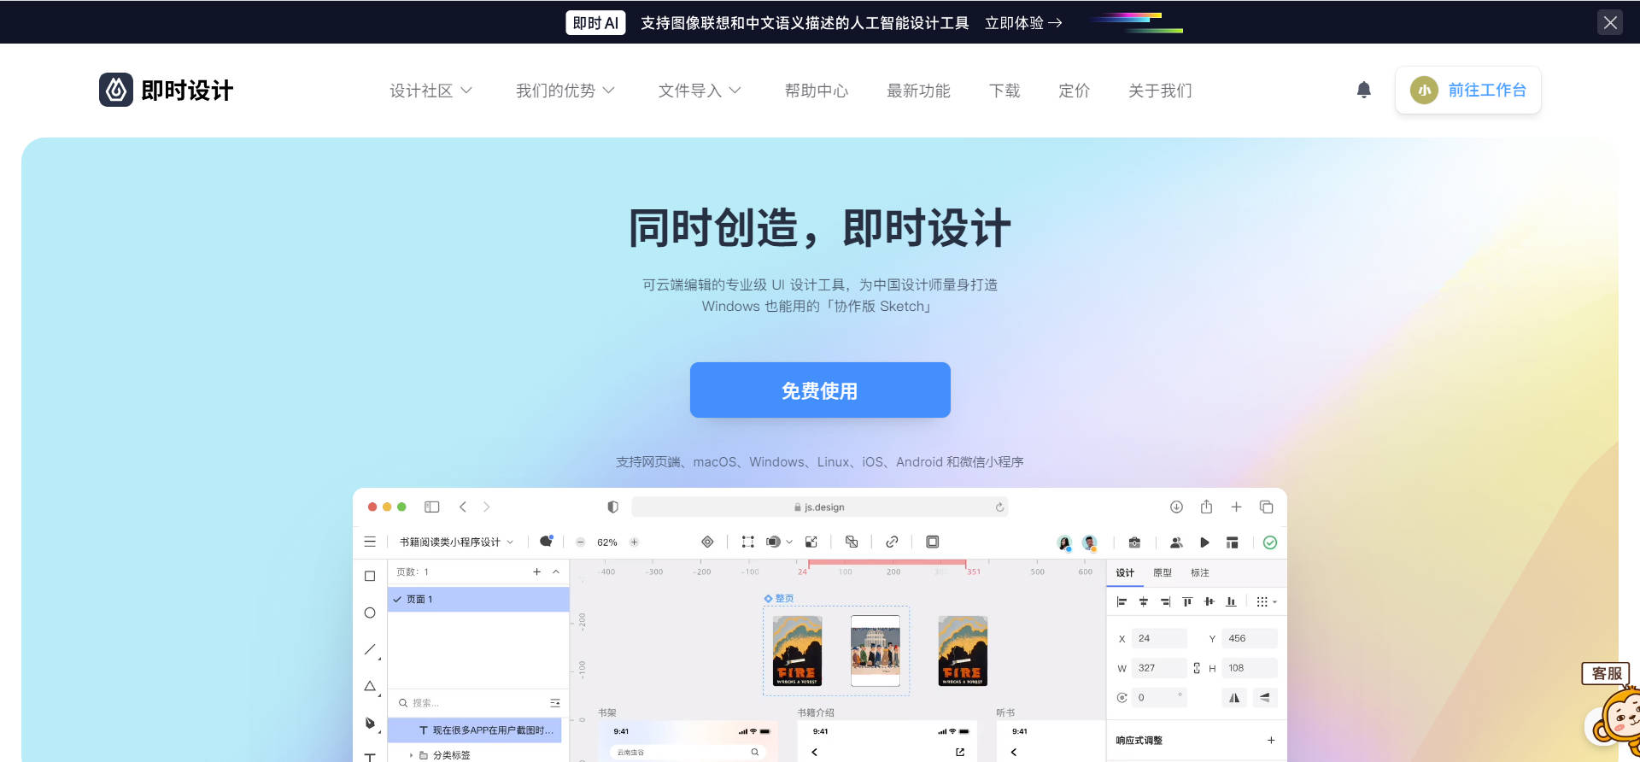Select the rectangle tool in the editor
The width and height of the screenshot is (1640, 762).
[x=370, y=576]
